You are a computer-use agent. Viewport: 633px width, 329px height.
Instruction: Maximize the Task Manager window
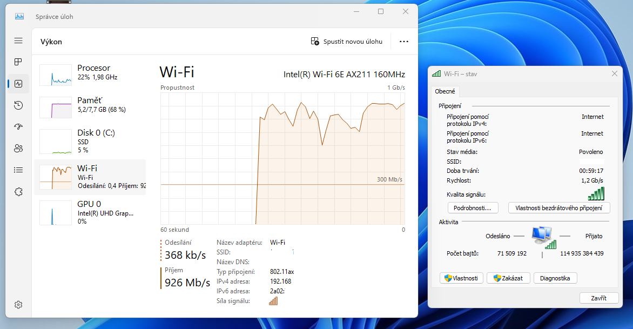click(381, 11)
